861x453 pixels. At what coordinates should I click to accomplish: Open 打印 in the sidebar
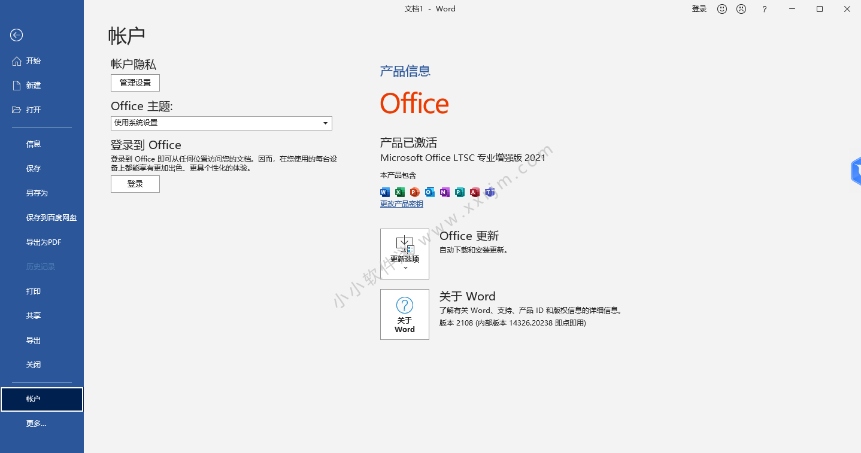tap(42, 291)
